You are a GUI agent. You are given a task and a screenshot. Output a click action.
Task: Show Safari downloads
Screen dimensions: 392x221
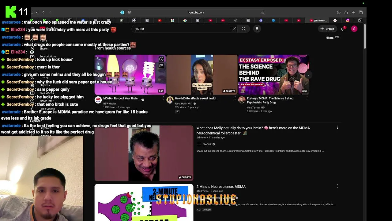[x=339, y=13]
